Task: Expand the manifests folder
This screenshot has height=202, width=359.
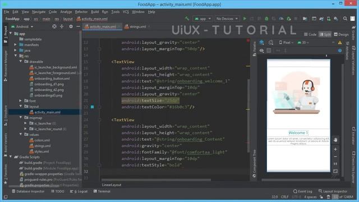Action: pyautogui.click(x=15, y=45)
